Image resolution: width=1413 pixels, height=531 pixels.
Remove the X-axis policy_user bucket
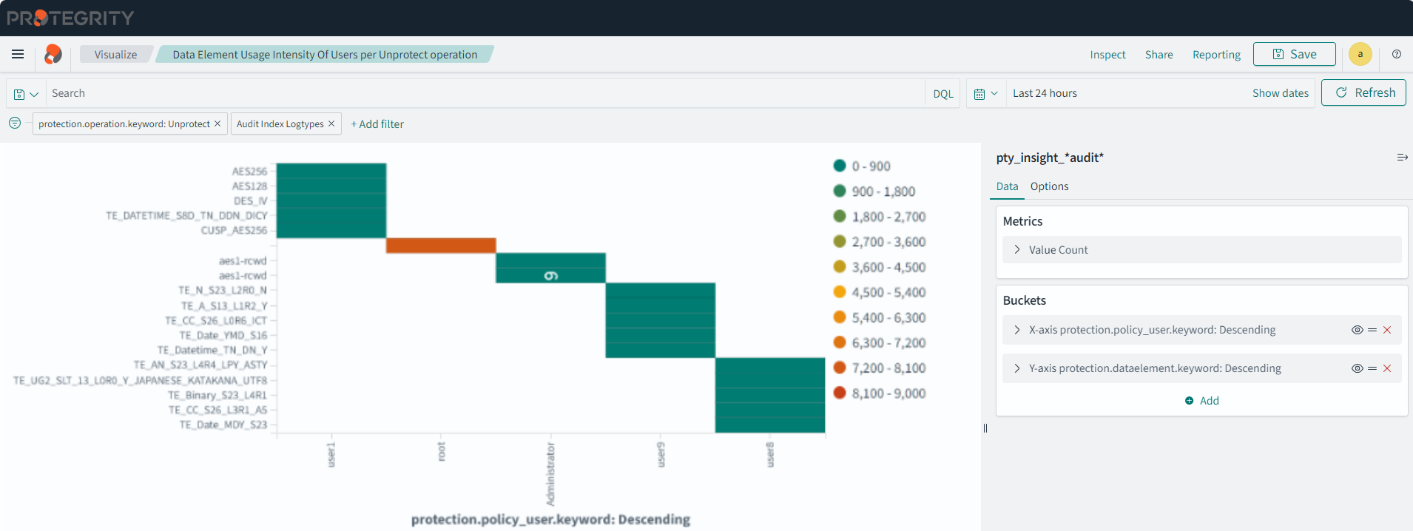point(1387,330)
